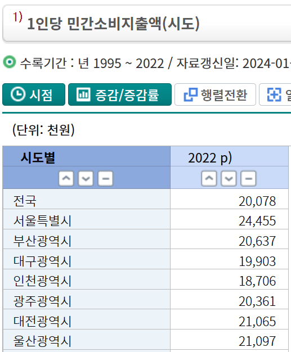The width and height of the screenshot is (291, 352).
Task: Click the 자료갱신일 date text
Action: pyautogui.click(x=234, y=64)
